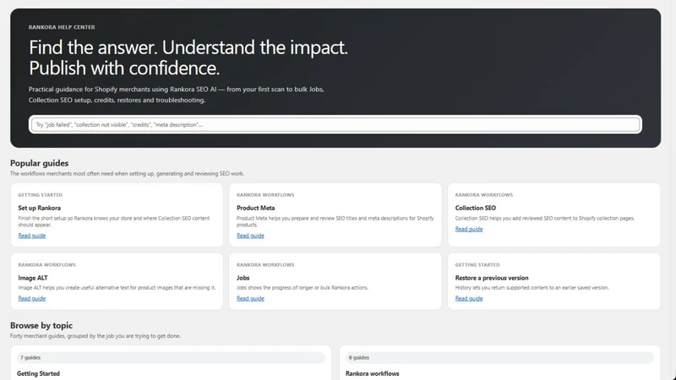Click the Popular guides heading
Image resolution: width=676 pixels, height=380 pixels.
[x=39, y=163]
